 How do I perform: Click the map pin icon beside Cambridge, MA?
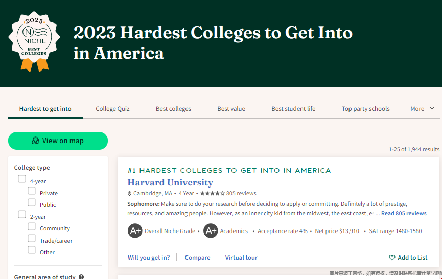[x=129, y=194]
